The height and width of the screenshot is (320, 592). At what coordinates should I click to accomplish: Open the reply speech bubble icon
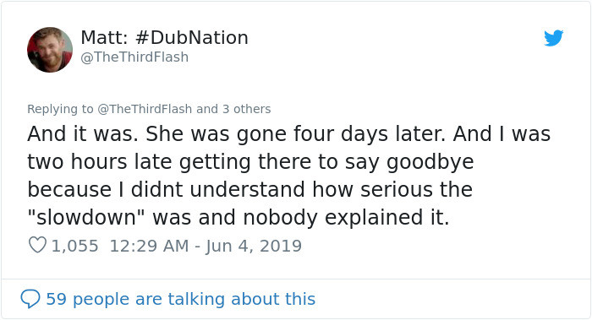30,299
